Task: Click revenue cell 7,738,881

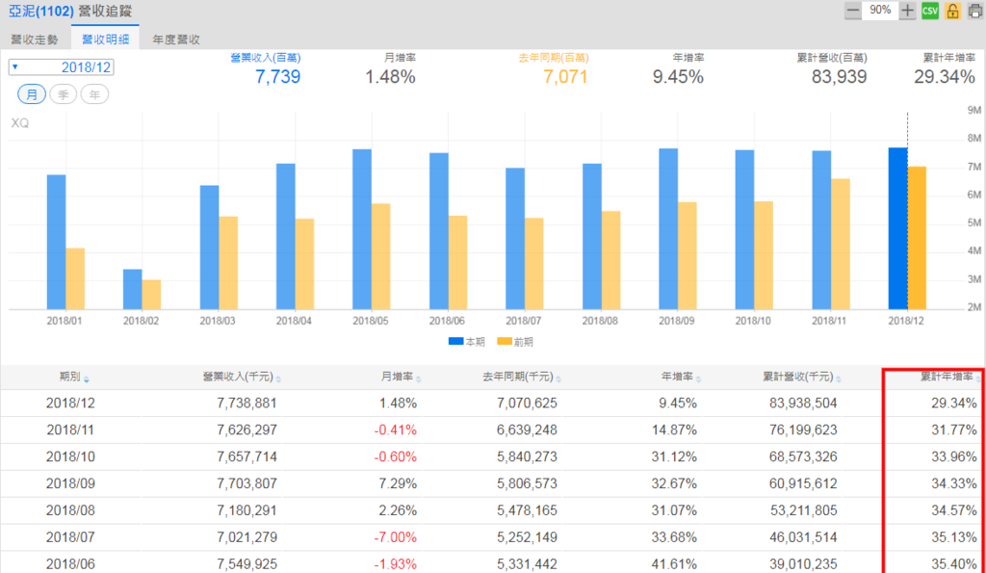Action: (246, 404)
